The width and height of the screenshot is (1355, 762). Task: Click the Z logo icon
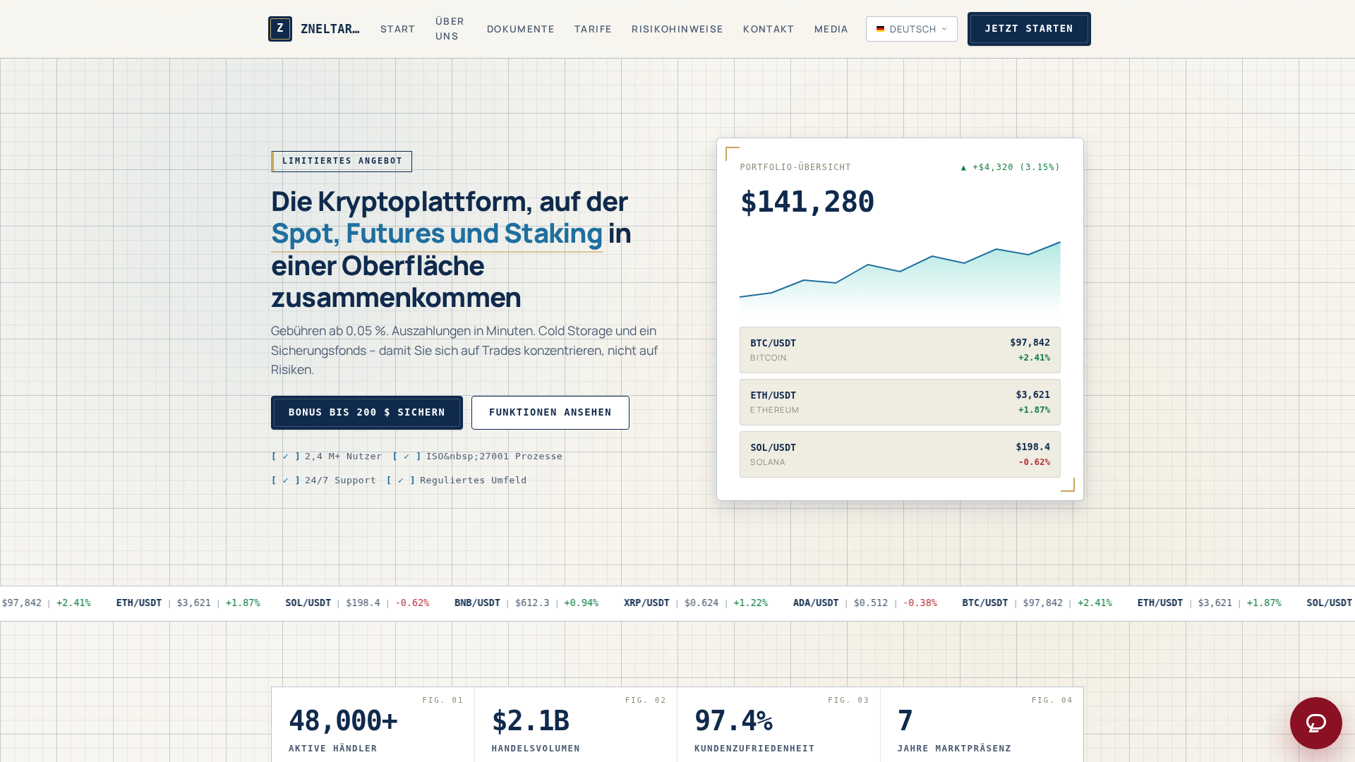click(280, 29)
